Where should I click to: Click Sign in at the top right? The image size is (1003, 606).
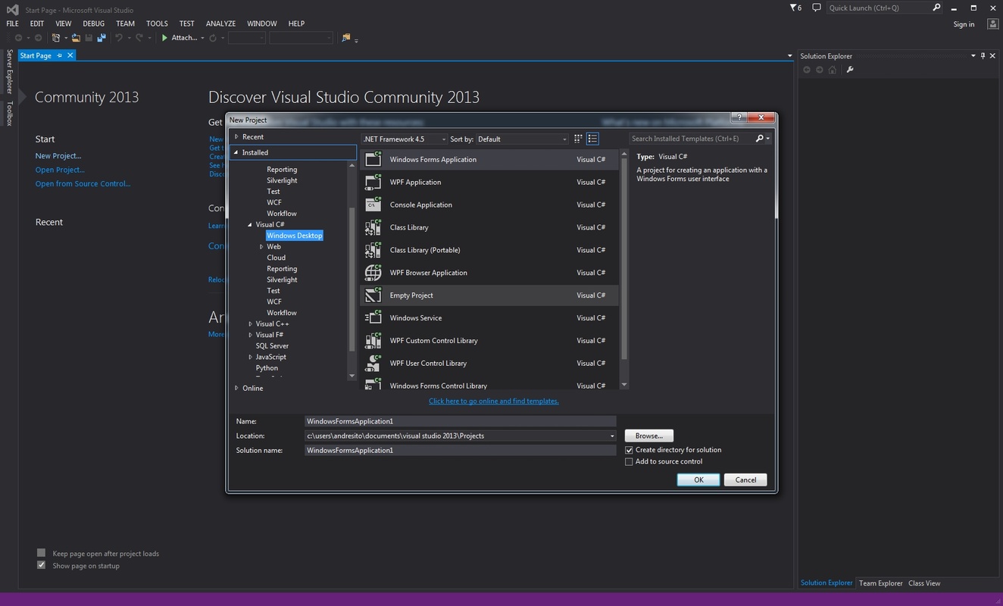tap(964, 24)
